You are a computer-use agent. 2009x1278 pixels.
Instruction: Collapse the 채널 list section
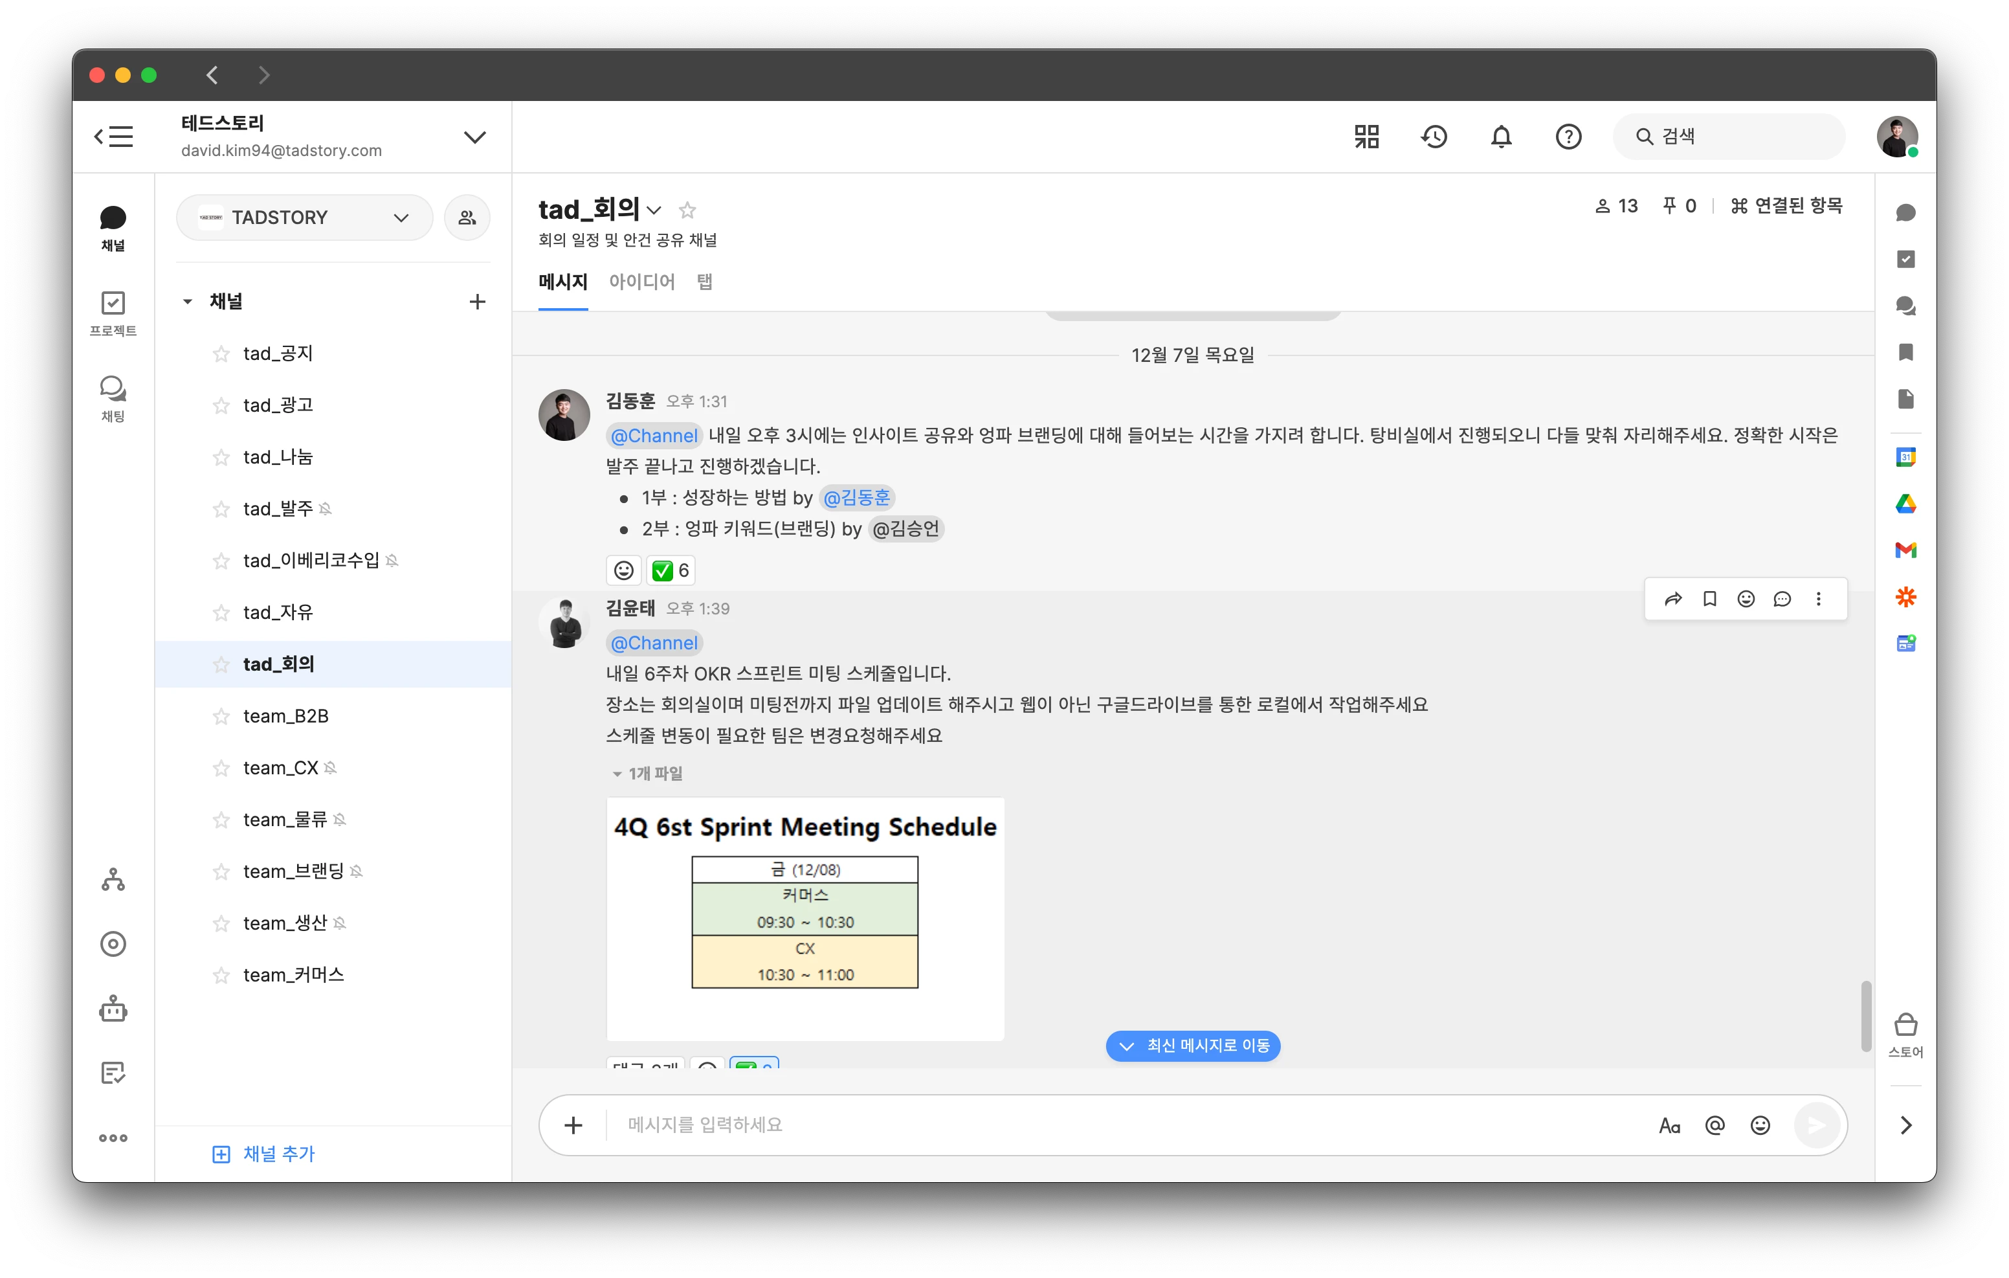pyautogui.click(x=188, y=301)
